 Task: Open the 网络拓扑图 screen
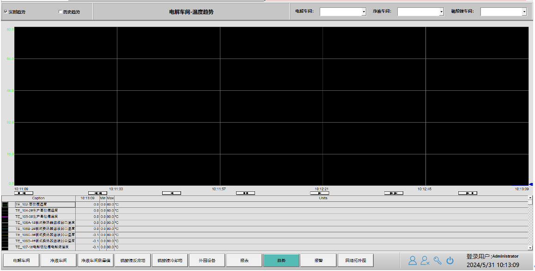(x=356, y=260)
